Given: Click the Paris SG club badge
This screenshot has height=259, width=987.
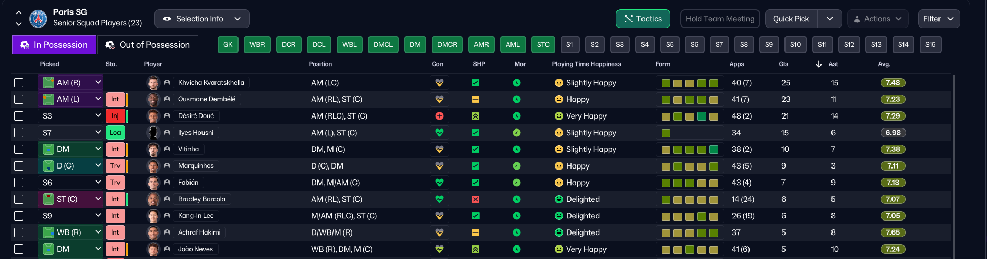Looking at the screenshot, I should pos(38,19).
